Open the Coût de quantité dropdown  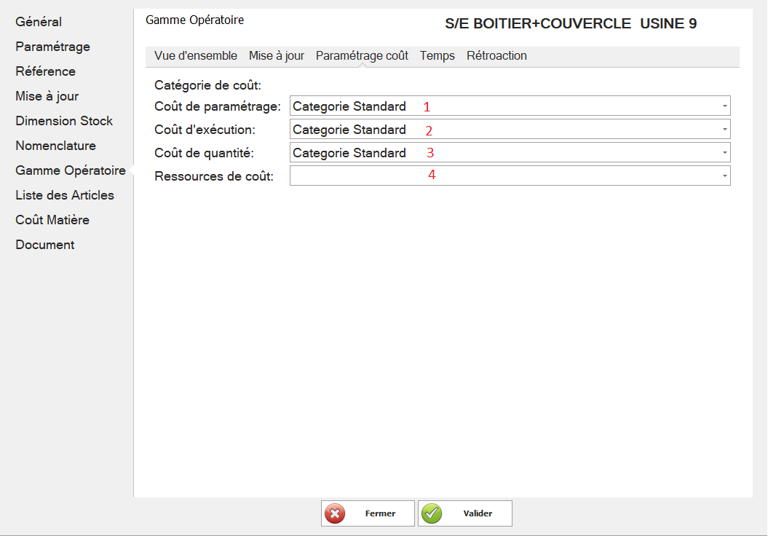pos(724,153)
